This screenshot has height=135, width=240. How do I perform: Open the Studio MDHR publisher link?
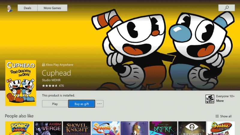click(51, 80)
